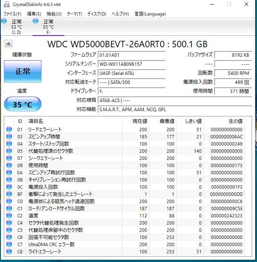257x262 pixels.
Task: Click status icon for C8 ライトエラーレート row
Action: pos(9,251)
